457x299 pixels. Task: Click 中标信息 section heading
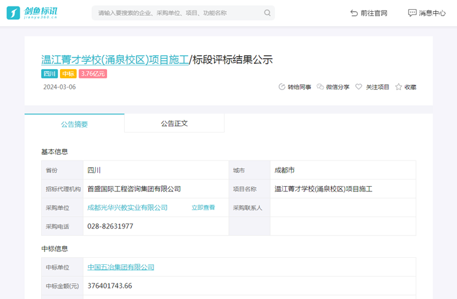click(x=54, y=249)
